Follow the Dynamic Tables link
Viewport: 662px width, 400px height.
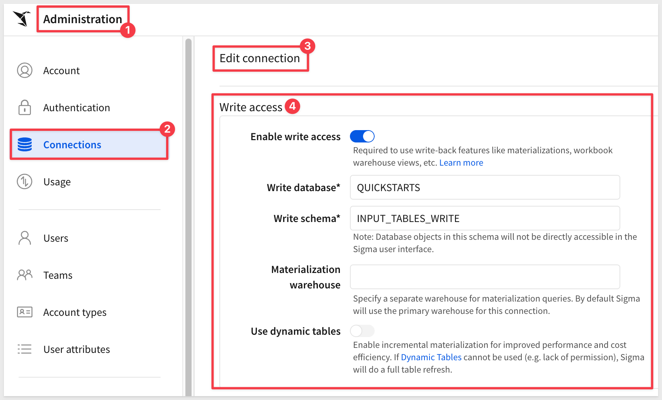[x=431, y=357]
